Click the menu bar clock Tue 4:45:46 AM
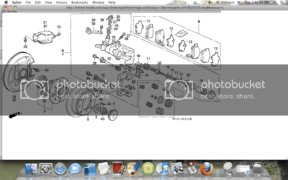The width and height of the screenshot is (288, 180). (256, 2)
